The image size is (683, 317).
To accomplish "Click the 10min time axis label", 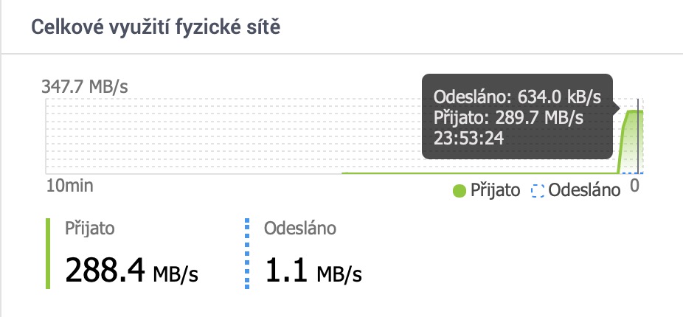I will pyautogui.click(x=69, y=184).
